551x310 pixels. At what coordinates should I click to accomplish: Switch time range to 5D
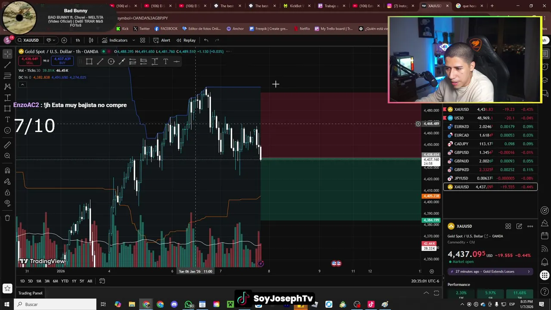click(x=30, y=281)
